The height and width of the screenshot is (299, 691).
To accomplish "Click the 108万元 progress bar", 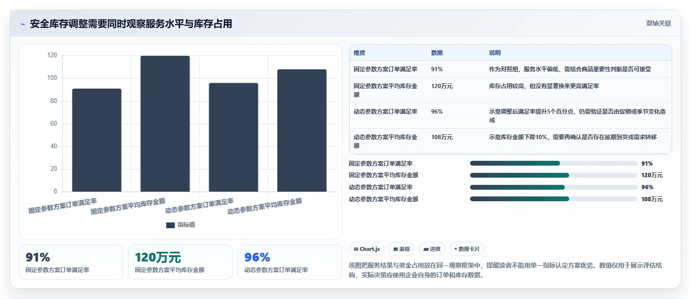I will [x=554, y=199].
